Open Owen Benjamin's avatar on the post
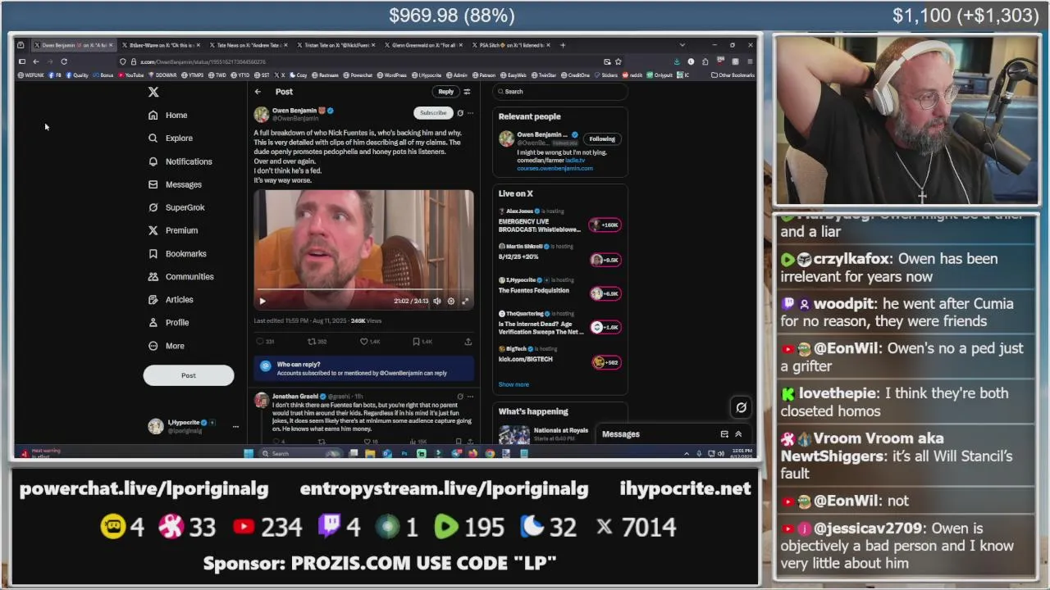Viewport: 1050px width, 590px height. coord(261,114)
